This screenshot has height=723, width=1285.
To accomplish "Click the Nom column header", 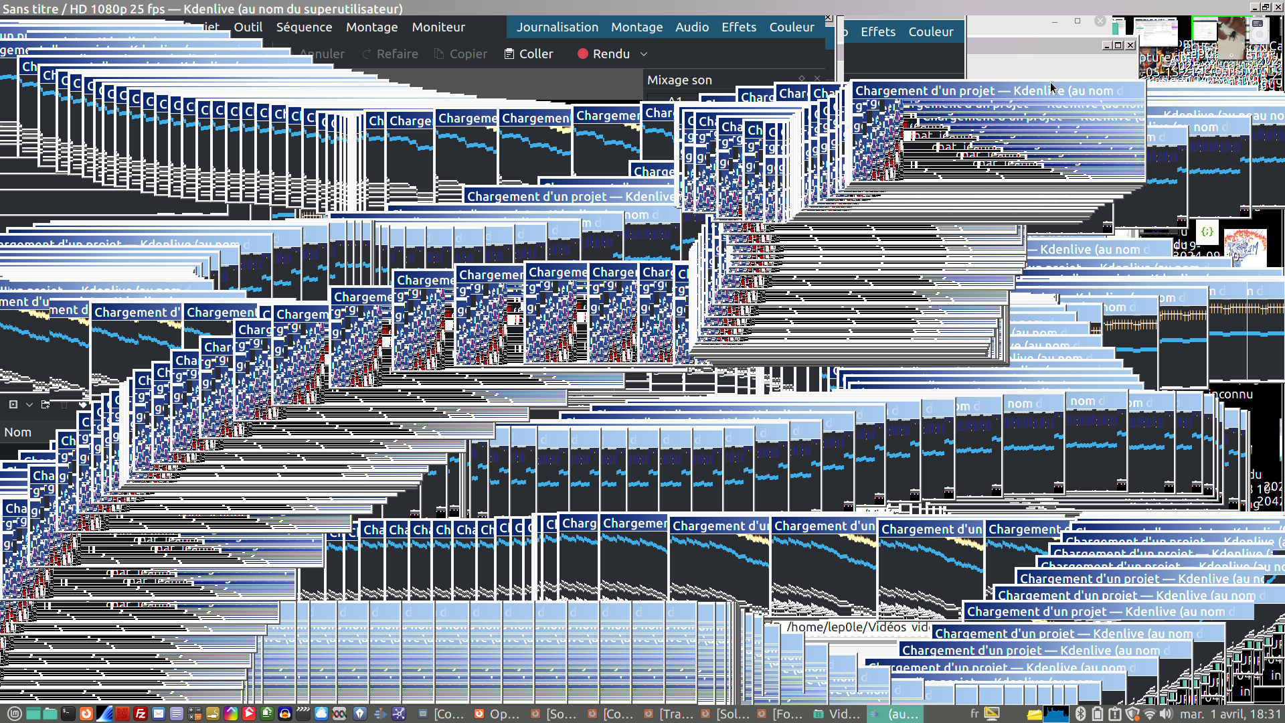I will [x=18, y=432].
